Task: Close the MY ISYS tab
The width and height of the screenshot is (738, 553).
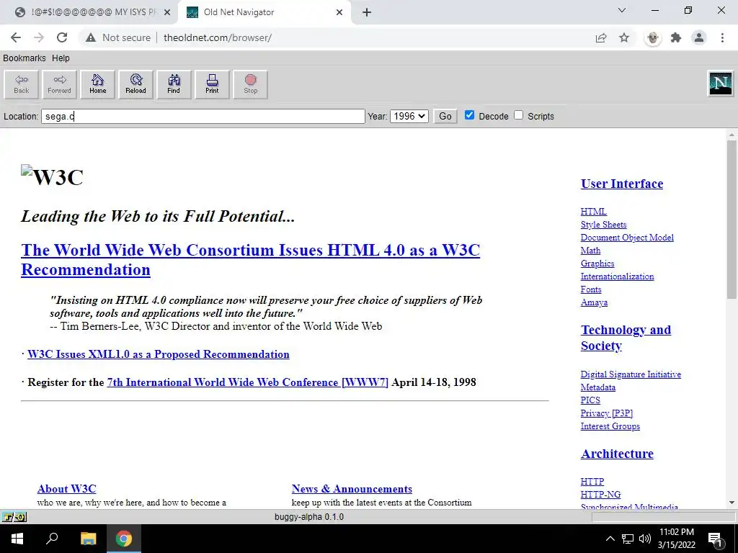Action: point(167,12)
